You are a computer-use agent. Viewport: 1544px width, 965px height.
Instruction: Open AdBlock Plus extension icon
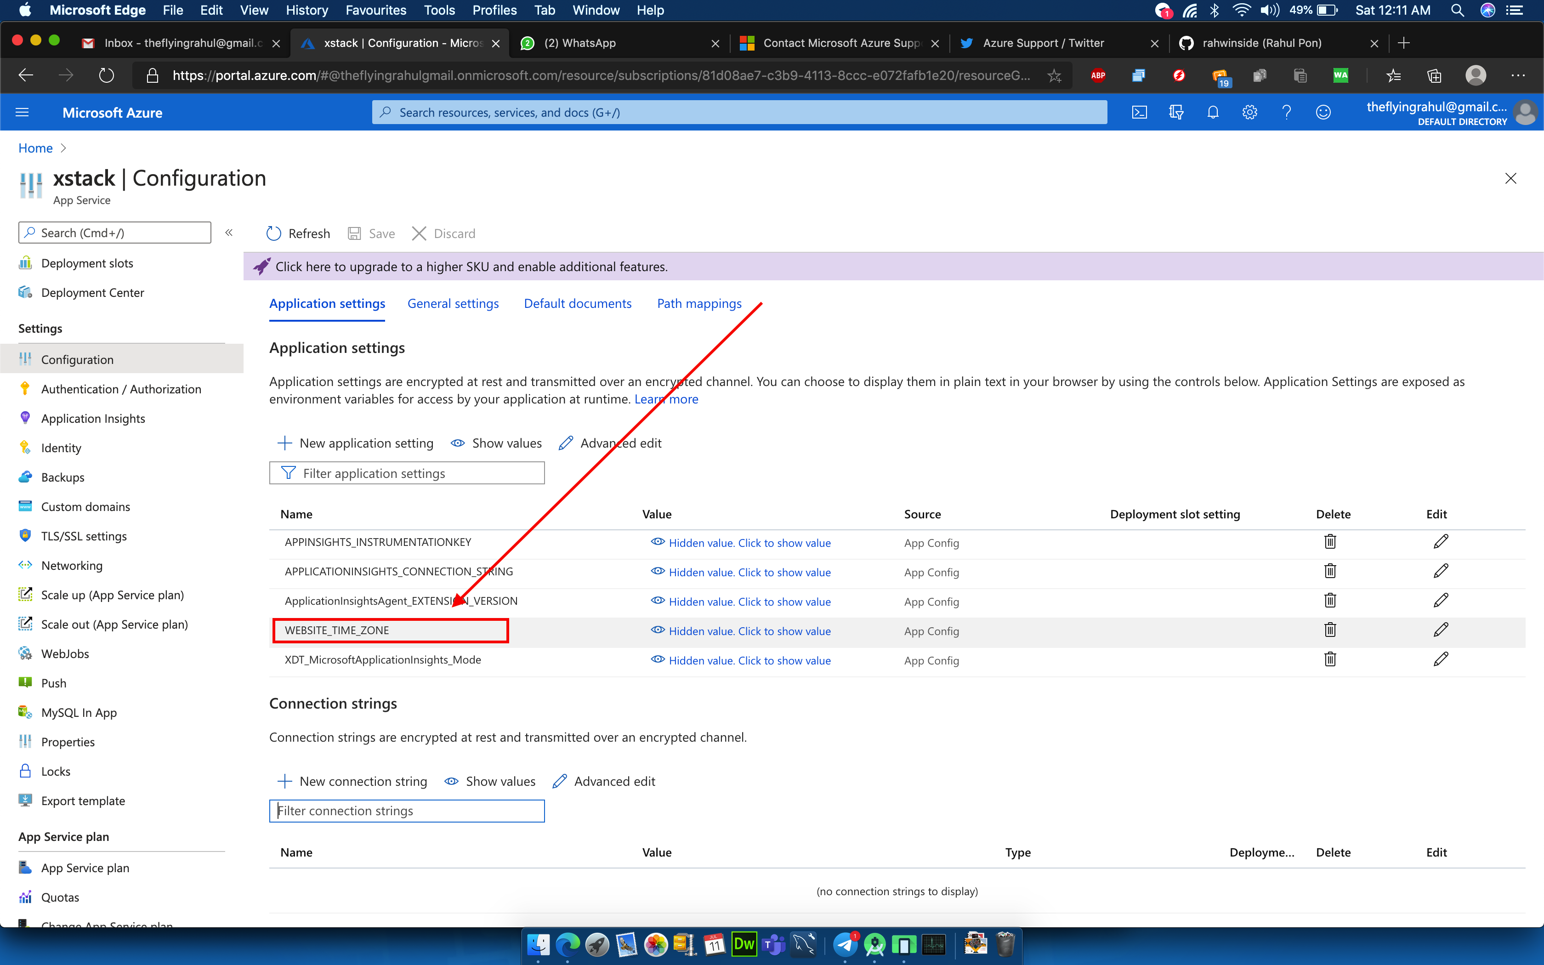coord(1098,75)
